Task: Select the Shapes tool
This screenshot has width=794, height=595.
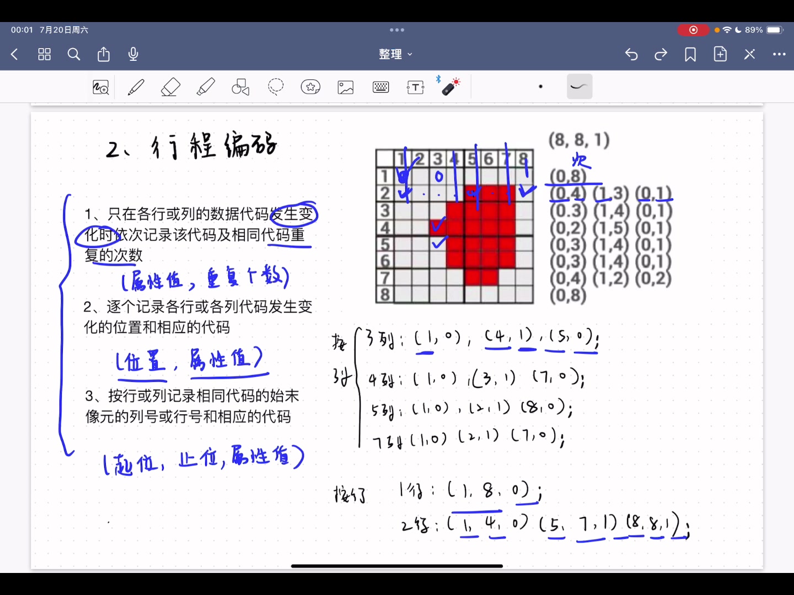Action: [240, 86]
